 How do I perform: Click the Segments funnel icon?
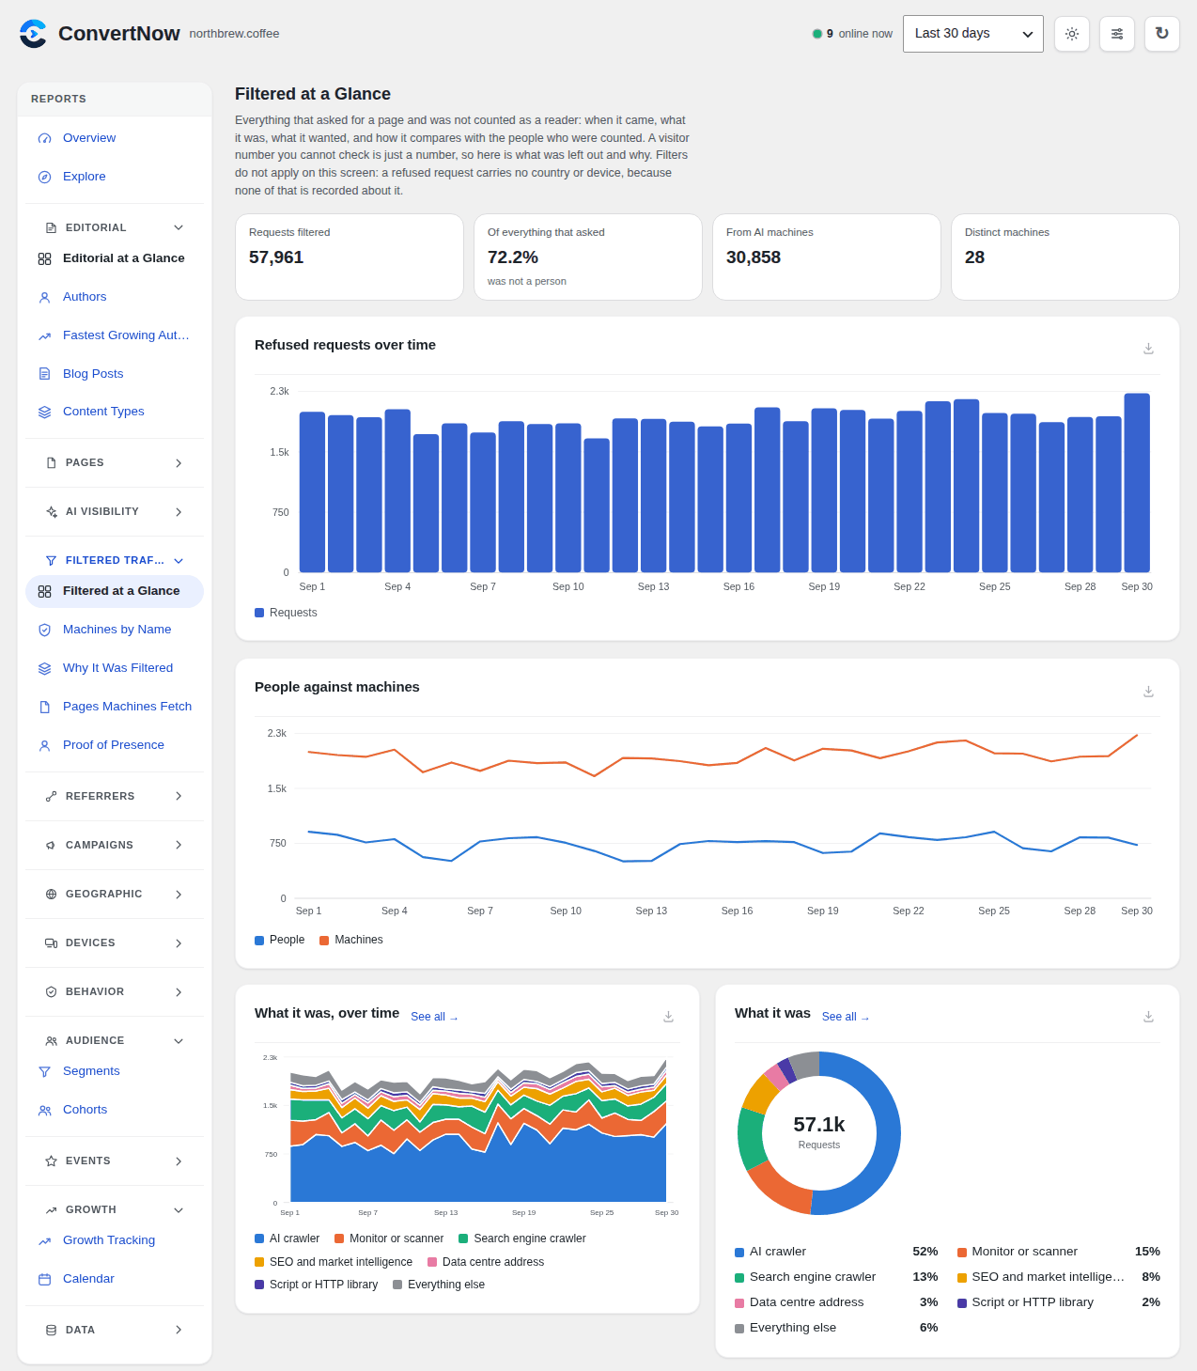(x=44, y=1071)
